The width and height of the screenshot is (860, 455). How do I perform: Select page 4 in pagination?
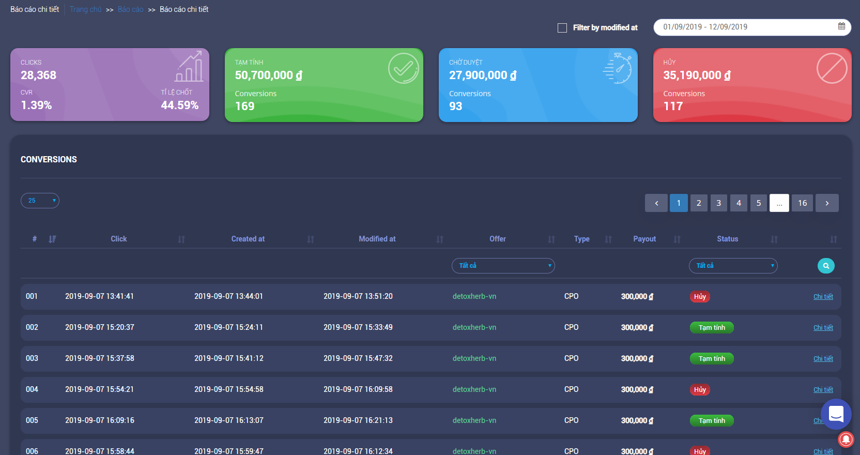(739, 203)
